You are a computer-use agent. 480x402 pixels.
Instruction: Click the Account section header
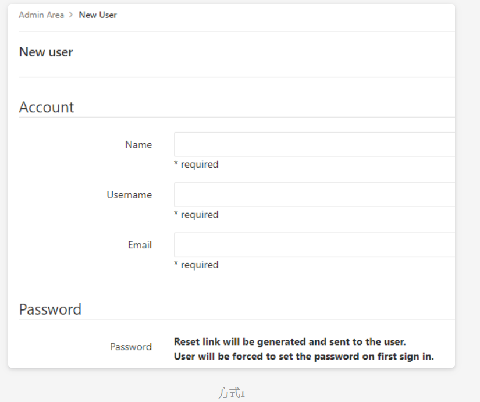47,107
